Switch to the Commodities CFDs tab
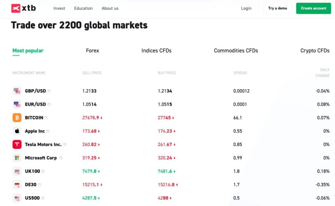Screen dimensions: 335x206 pyautogui.click(x=236, y=51)
